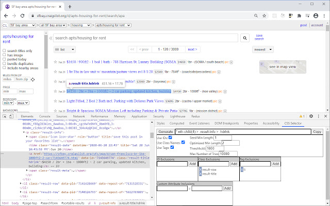Open the bedrooms min dropdown
Screen dimensions: 330x206
(8, 103)
